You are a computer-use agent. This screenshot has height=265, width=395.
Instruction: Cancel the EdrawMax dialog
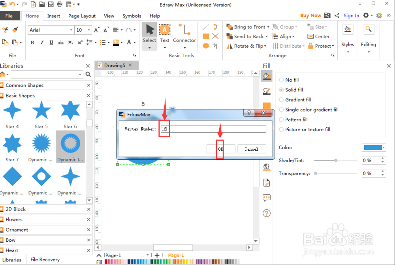[x=251, y=149]
